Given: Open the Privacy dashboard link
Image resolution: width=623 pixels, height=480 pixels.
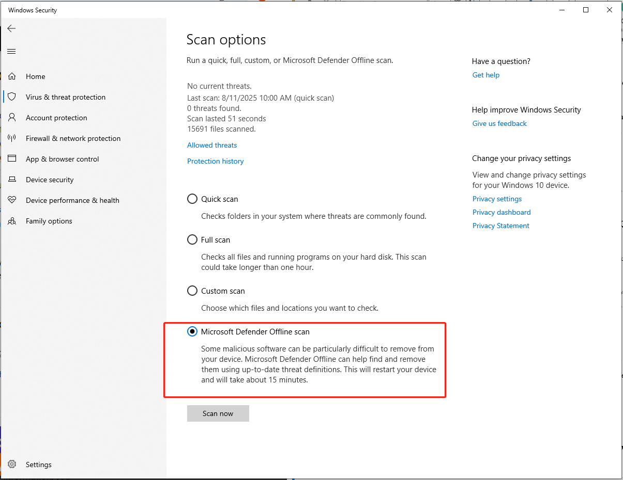Looking at the screenshot, I should pos(501,212).
